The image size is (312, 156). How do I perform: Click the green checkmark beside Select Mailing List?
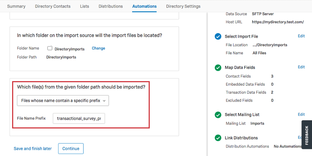click(x=218, y=115)
